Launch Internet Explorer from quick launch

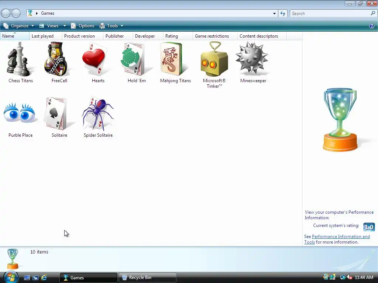pos(44,277)
